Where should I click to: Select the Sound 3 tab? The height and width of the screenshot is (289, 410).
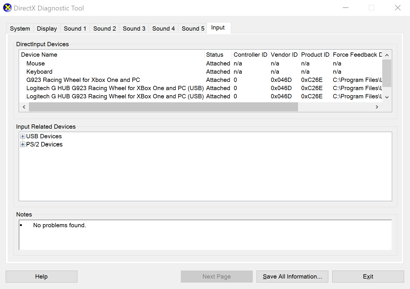[134, 29]
